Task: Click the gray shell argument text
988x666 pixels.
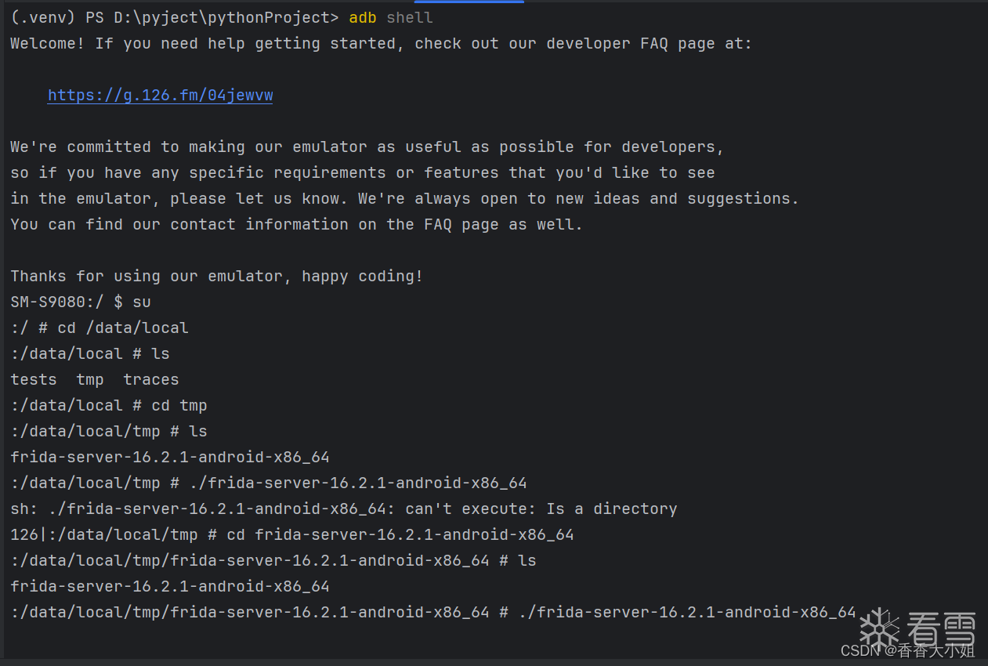Action: [410, 17]
